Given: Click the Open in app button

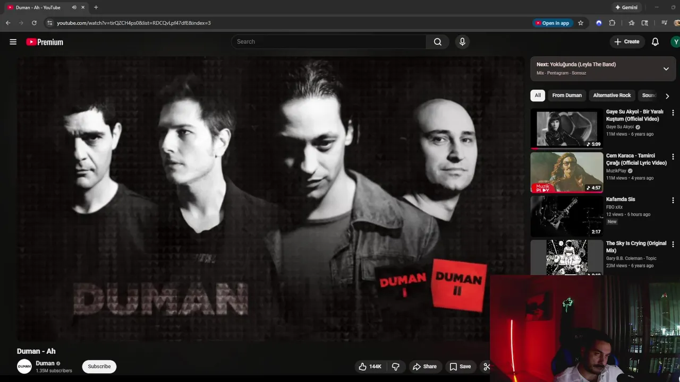Looking at the screenshot, I should [552, 23].
